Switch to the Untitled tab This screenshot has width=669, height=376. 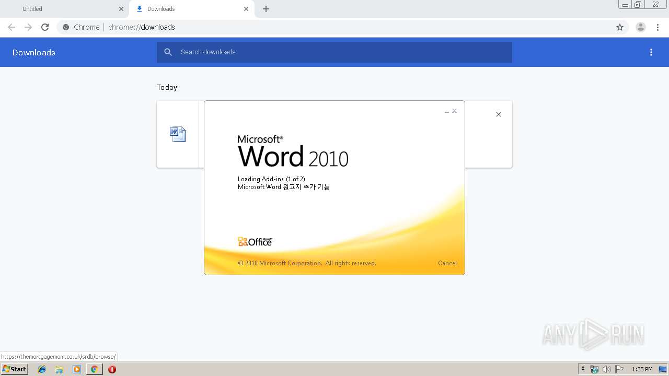point(65,9)
